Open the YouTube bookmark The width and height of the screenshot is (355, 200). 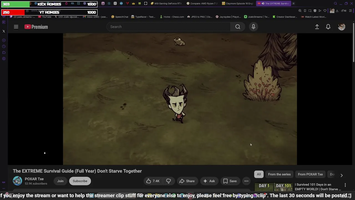coord(45,17)
